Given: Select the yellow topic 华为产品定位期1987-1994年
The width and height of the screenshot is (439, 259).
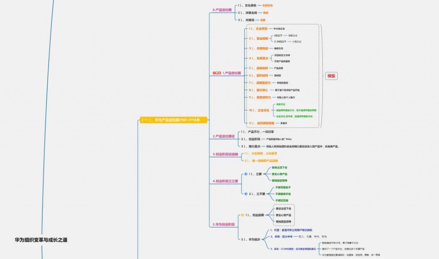Looking at the screenshot, I should (173, 120).
